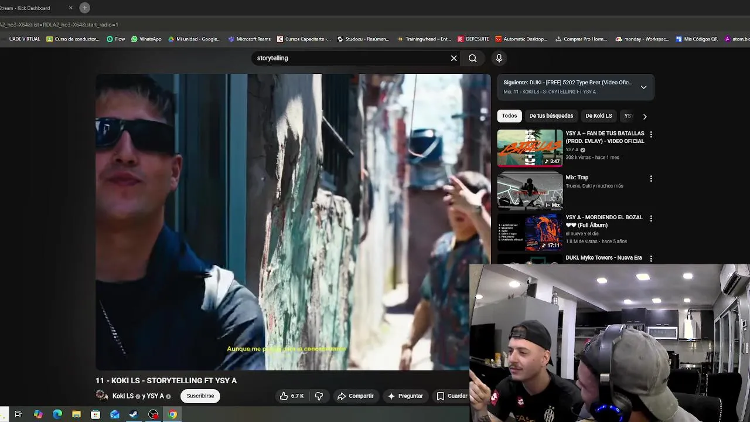
Task: Open the YSY A channel link under the title
Action: point(155,396)
